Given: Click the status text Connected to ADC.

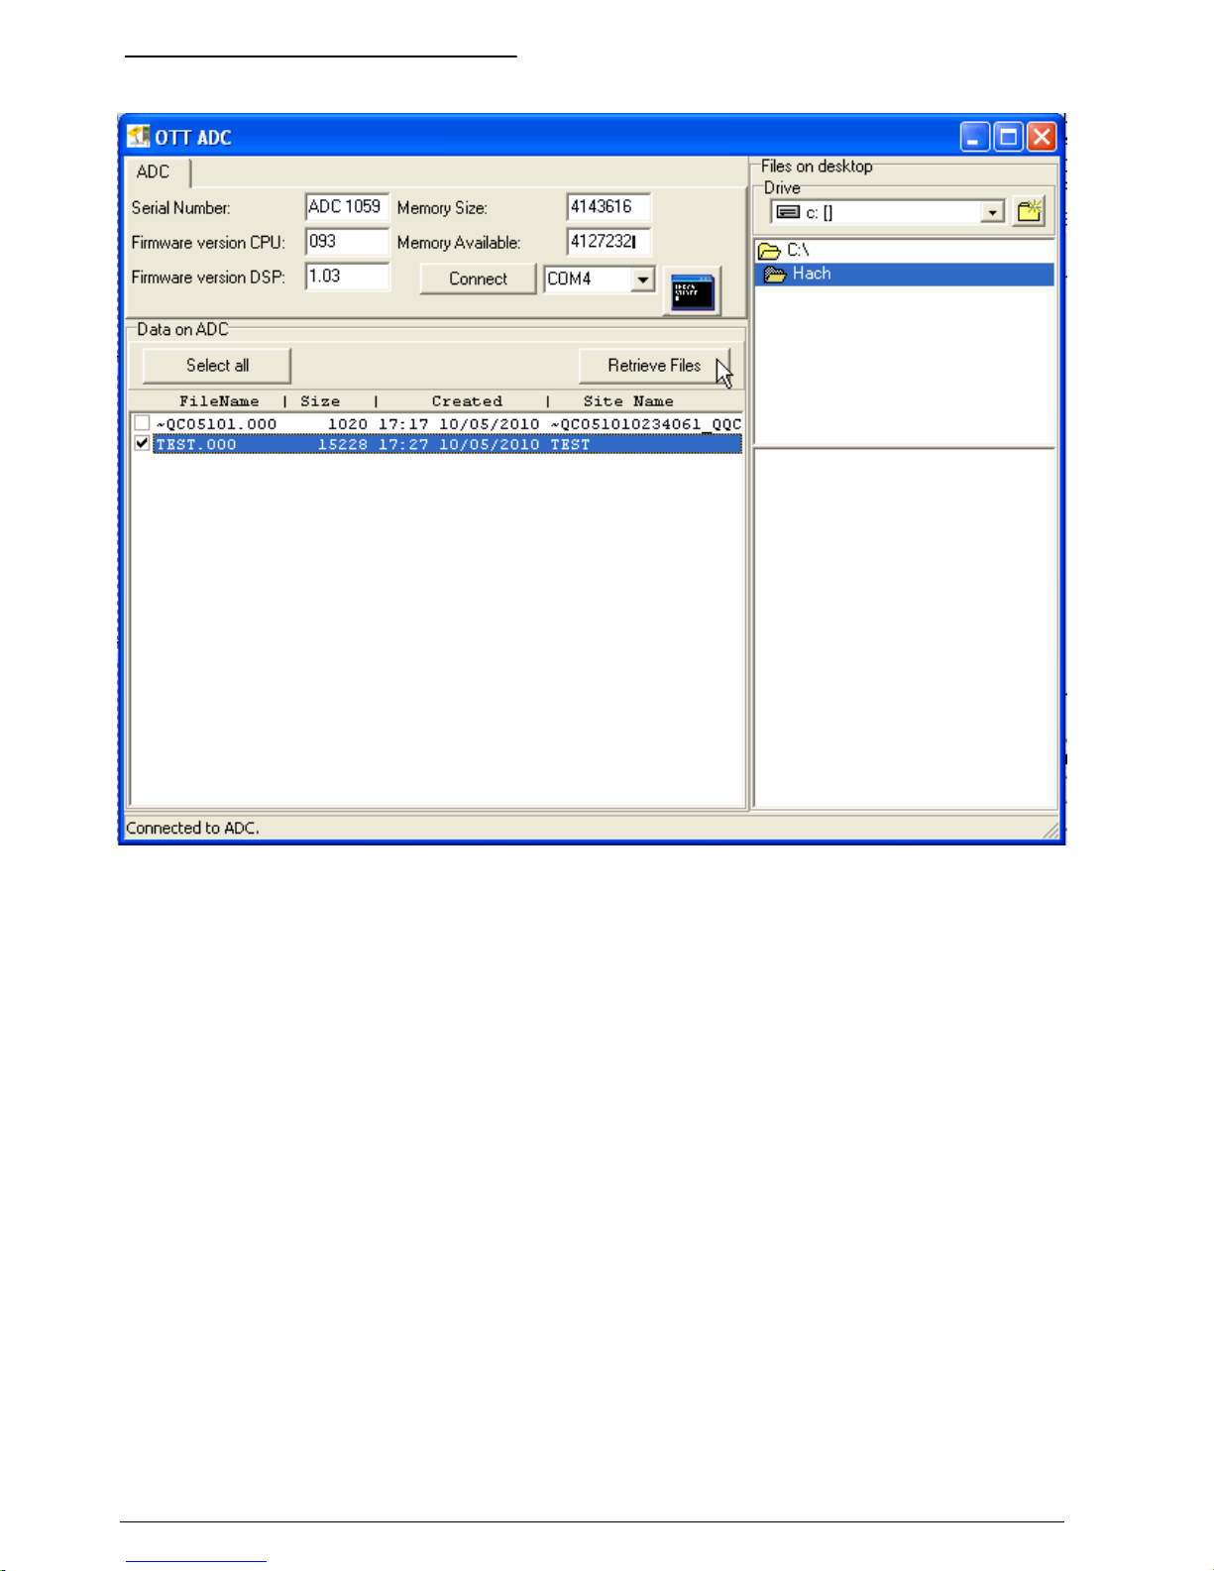Looking at the screenshot, I should point(192,828).
